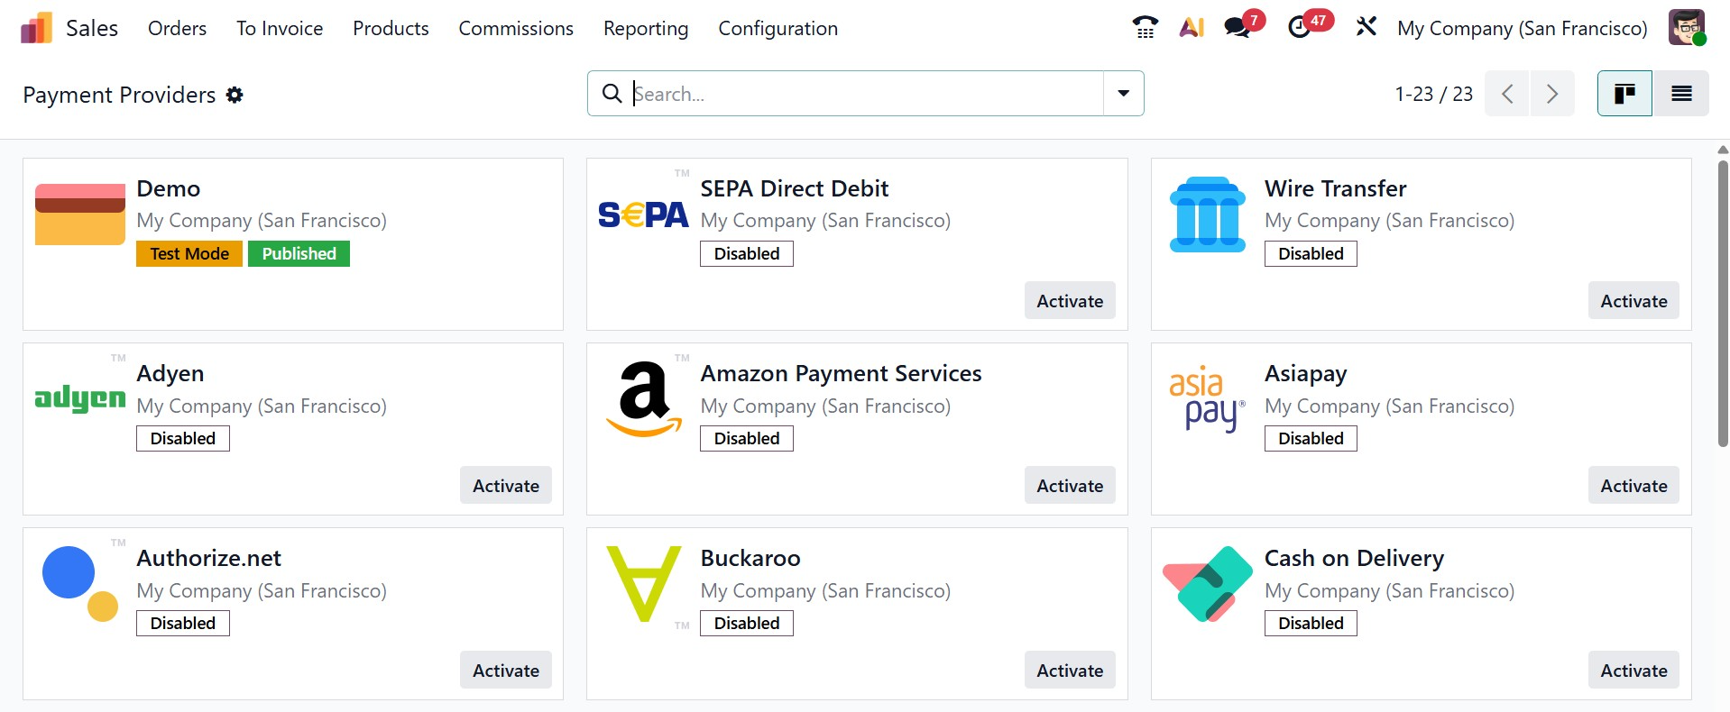This screenshot has width=1730, height=712.
Task: Open the discuss messages icon
Action: click(1238, 28)
